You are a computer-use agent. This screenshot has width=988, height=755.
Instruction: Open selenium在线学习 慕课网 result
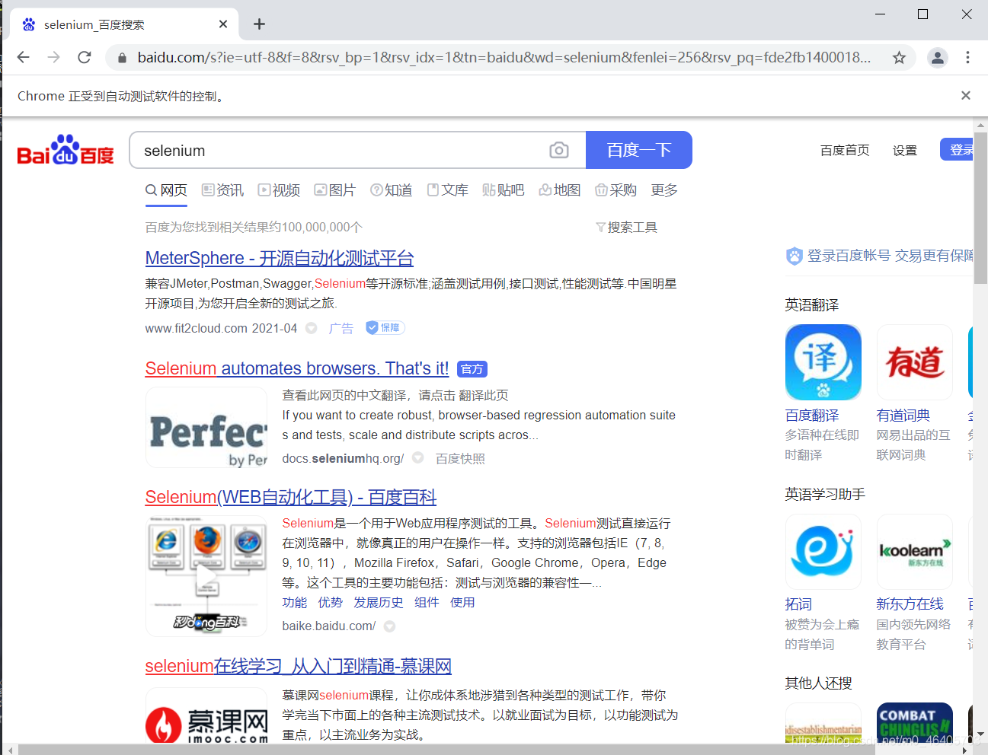299,666
